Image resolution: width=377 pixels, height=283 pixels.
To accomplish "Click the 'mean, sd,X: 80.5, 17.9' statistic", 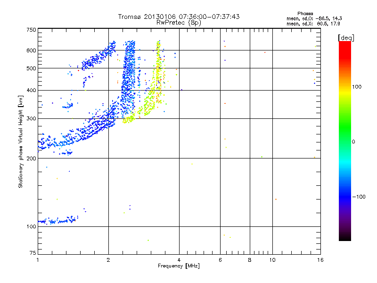I will point(313,24).
